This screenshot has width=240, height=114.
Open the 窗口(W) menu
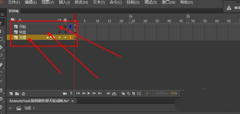169,2
